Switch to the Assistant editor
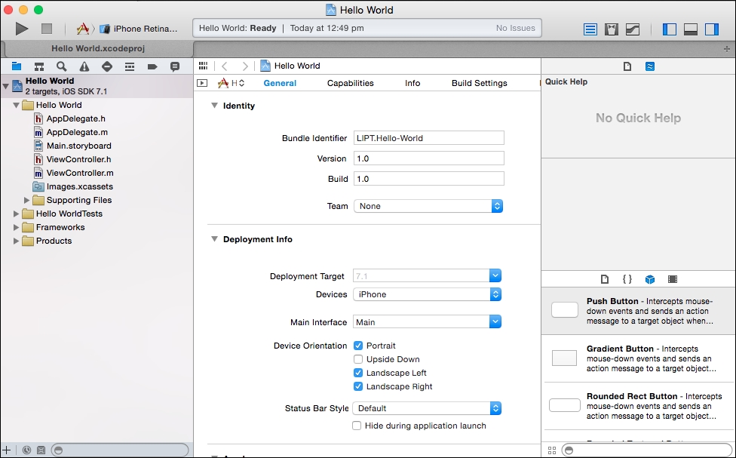Viewport: 736px width, 458px height. 612,29
